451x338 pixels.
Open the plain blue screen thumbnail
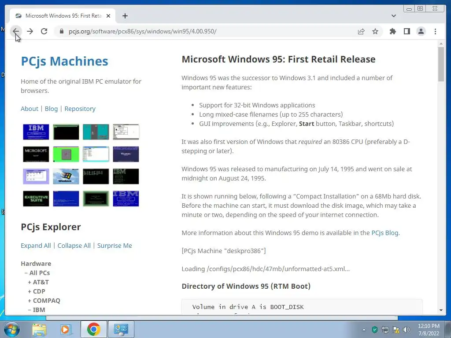click(x=66, y=198)
